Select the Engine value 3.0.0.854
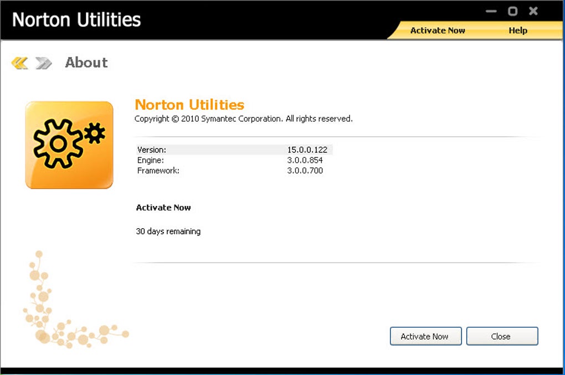 pos(305,160)
